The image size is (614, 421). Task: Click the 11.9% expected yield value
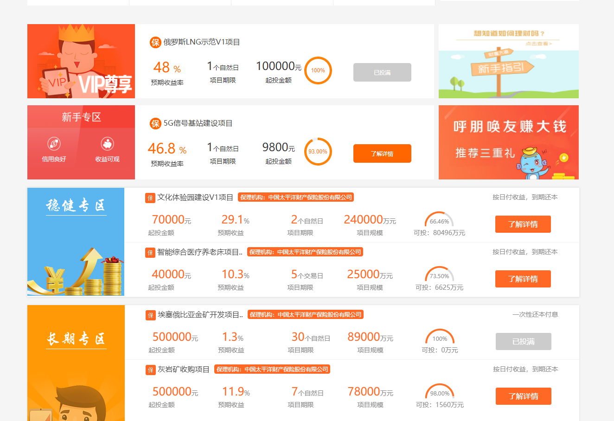(236, 392)
